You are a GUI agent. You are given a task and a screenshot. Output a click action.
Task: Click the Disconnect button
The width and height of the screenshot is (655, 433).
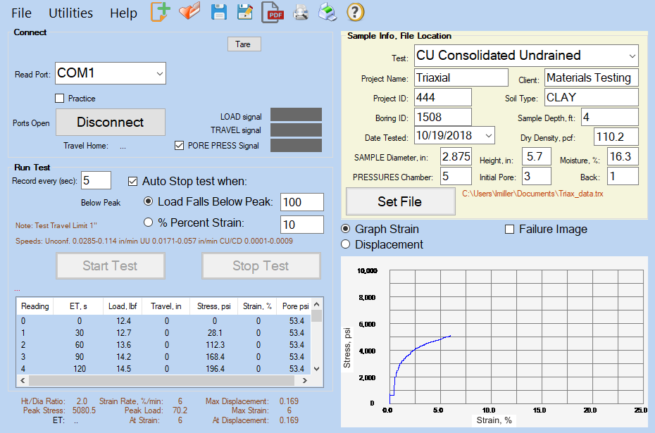tap(111, 122)
